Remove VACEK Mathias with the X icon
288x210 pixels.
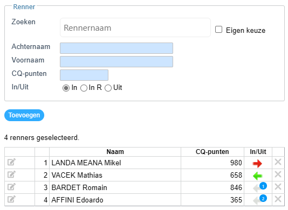click(x=278, y=174)
